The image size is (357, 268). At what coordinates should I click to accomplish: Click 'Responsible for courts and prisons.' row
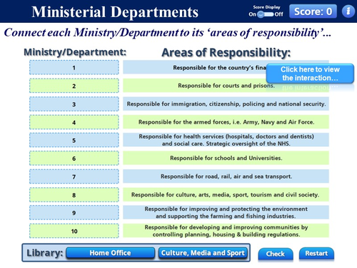(226, 86)
